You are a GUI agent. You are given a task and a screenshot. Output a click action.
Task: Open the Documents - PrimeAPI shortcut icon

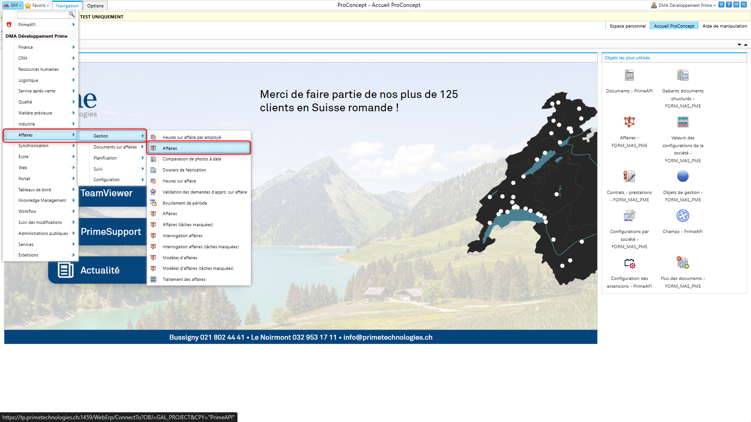click(x=629, y=75)
